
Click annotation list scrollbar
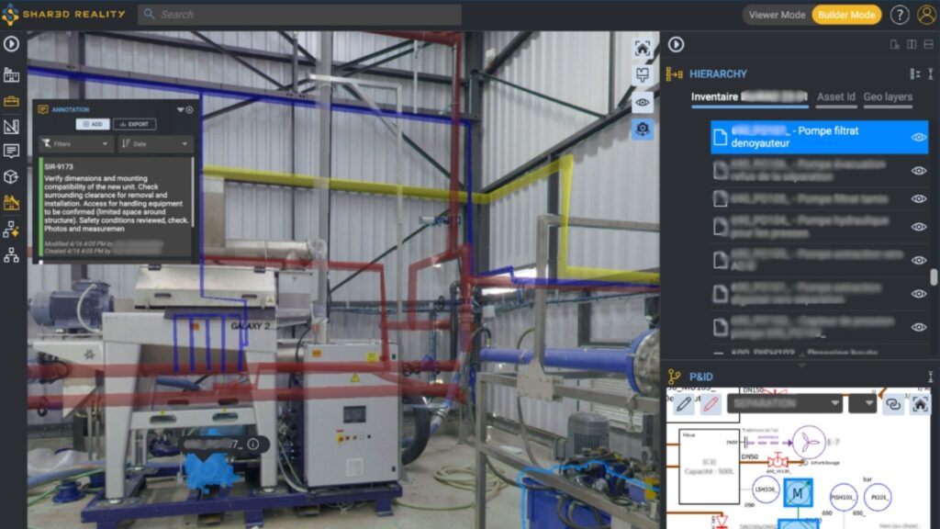(x=193, y=192)
